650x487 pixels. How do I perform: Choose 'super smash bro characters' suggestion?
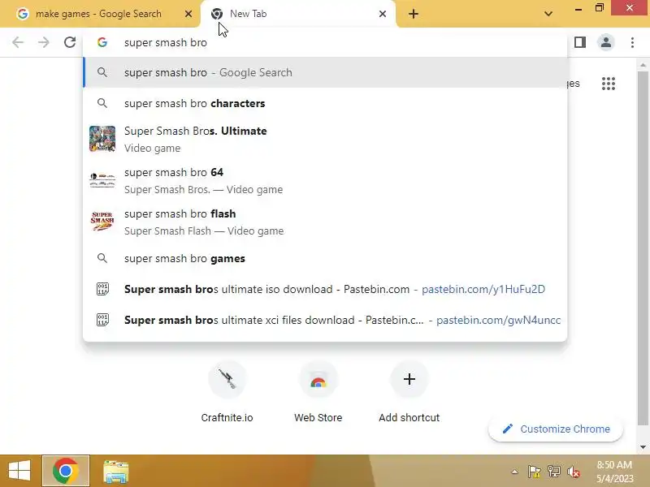point(325,104)
